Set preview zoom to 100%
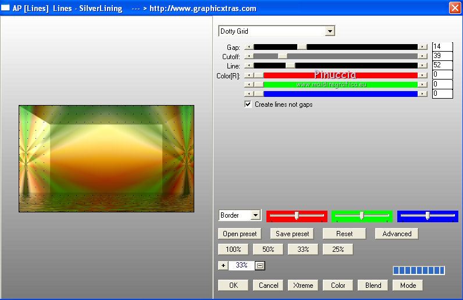463x300 pixels. click(x=233, y=250)
